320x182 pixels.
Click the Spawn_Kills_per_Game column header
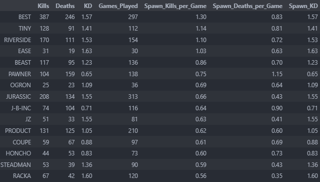176,6
